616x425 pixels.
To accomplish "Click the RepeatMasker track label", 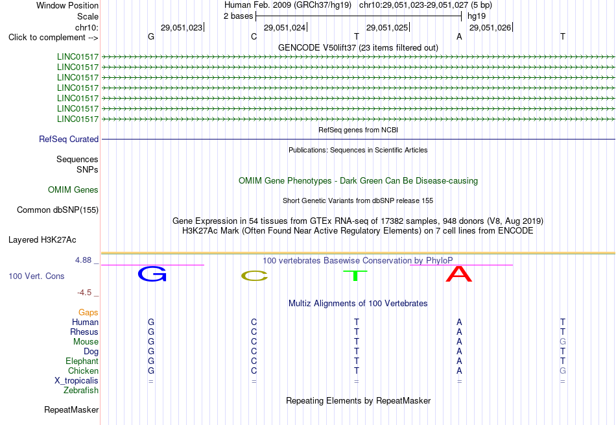I will point(71,409).
